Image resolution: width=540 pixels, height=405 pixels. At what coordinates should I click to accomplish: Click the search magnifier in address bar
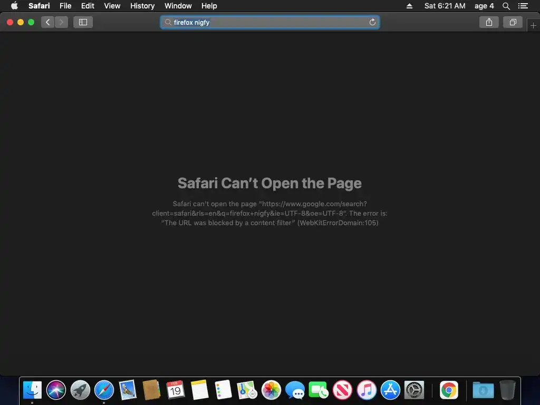pyautogui.click(x=168, y=22)
